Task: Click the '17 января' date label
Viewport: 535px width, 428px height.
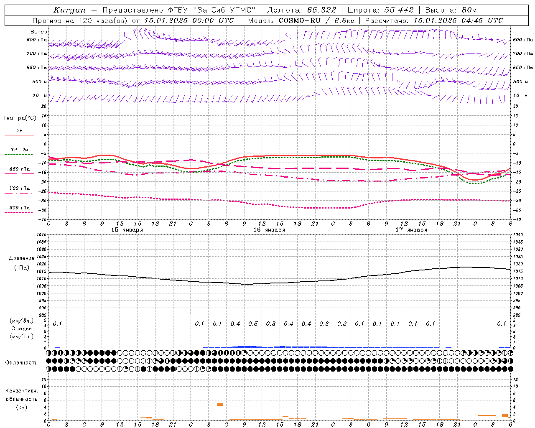Action: pyautogui.click(x=411, y=230)
